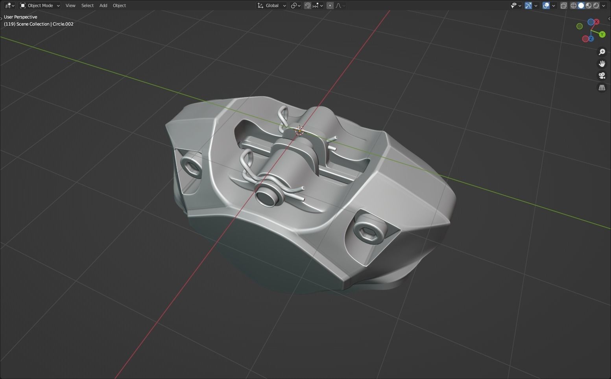Select the cylindrical pin end on caliper
This screenshot has height=379, width=611.
(x=266, y=196)
